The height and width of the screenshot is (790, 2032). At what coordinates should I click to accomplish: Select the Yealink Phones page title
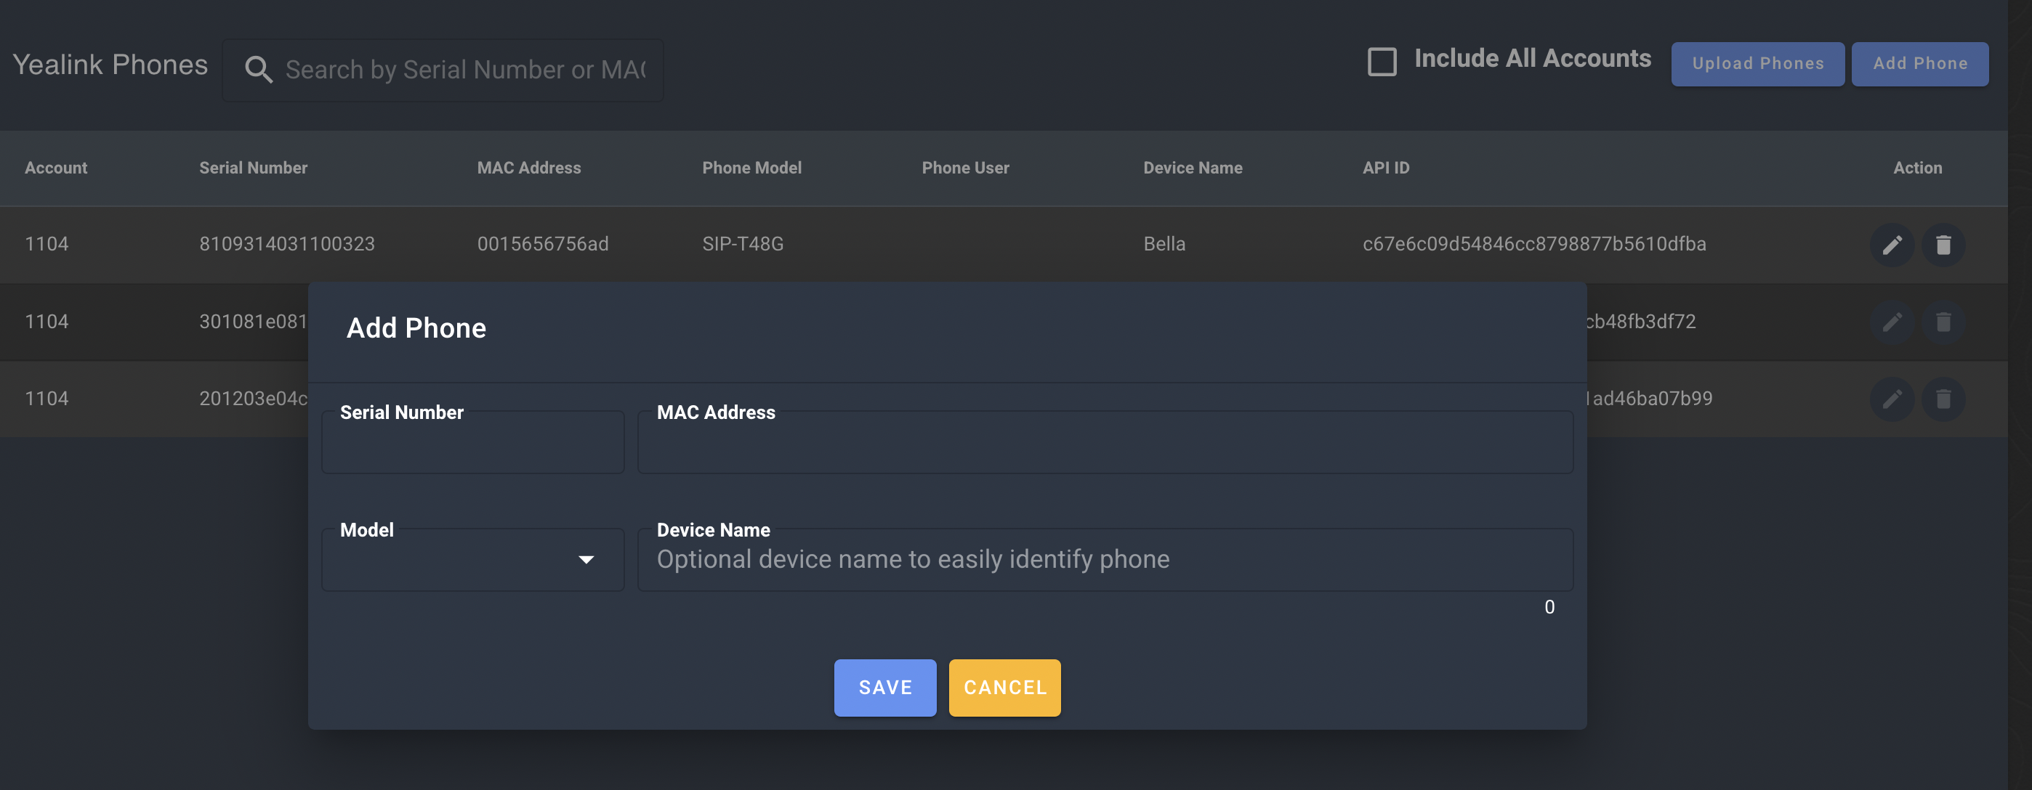coord(110,65)
